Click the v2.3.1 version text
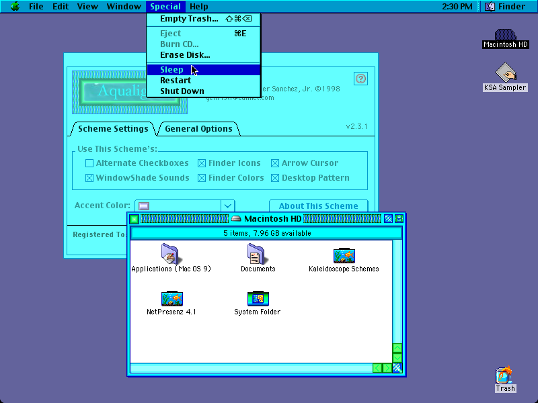The height and width of the screenshot is (403, 538). tap(356, 126)
